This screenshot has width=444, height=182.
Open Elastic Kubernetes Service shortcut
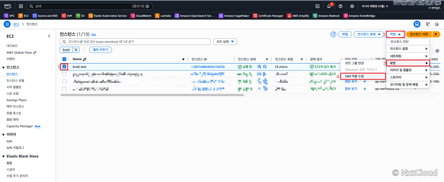coord(108,16)
